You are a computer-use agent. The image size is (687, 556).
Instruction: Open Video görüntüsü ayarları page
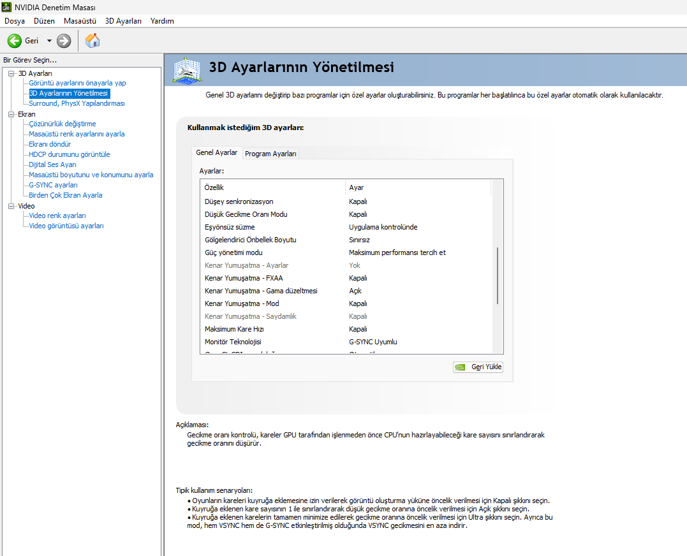66,226
